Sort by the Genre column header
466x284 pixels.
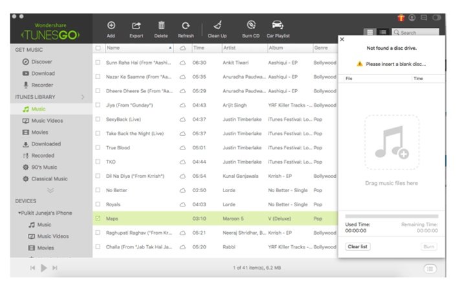coord(325,48)
